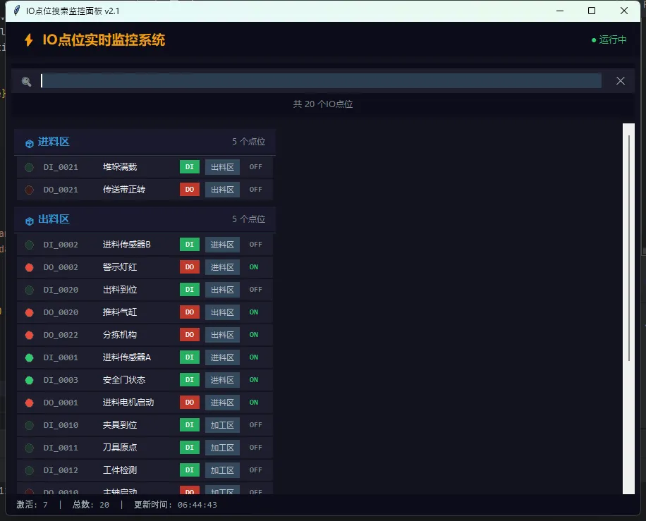Screen dimensions: 646x521
Task: Click the 5 个点位 count in the 出料区 header
Action: tap(248, 219)
